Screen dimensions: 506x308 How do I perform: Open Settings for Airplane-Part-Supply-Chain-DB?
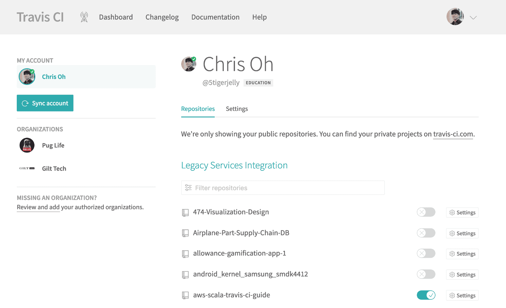click(x=462, y=233)
